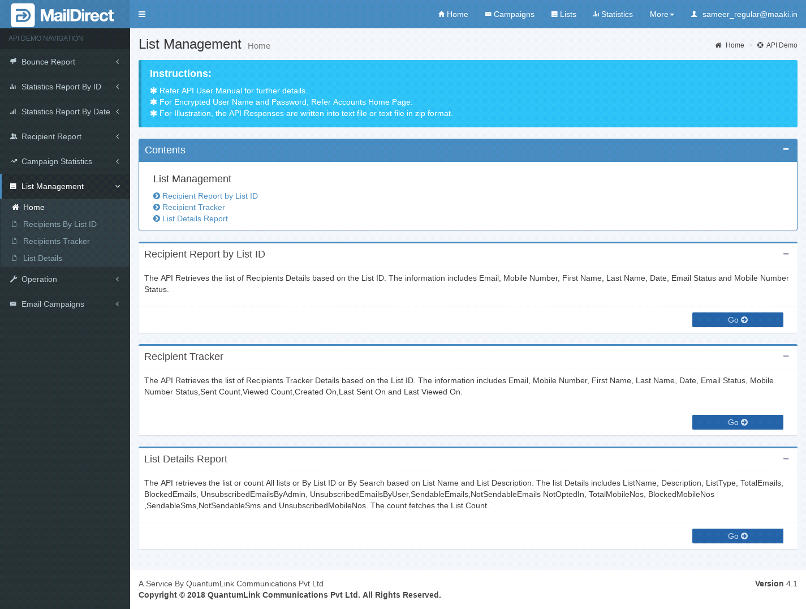Select Recipients By List ID sidebar item

coord(60,224)
